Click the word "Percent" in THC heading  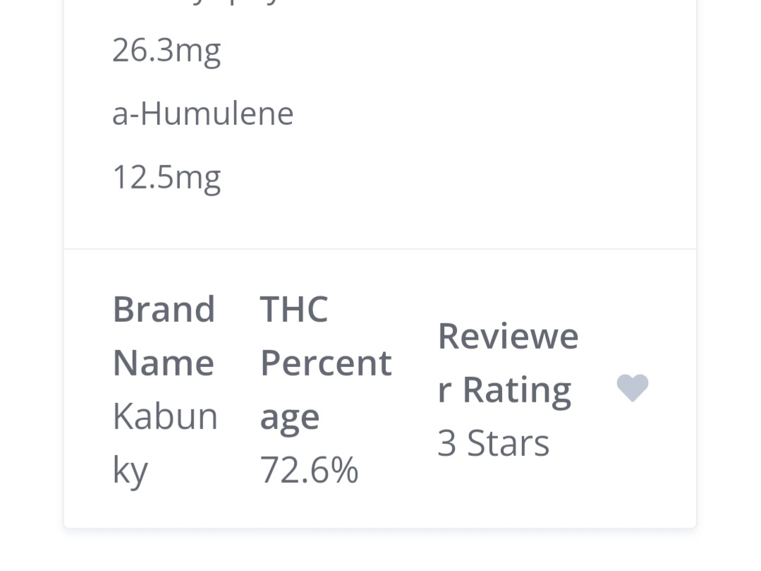[x=326, y=363]
